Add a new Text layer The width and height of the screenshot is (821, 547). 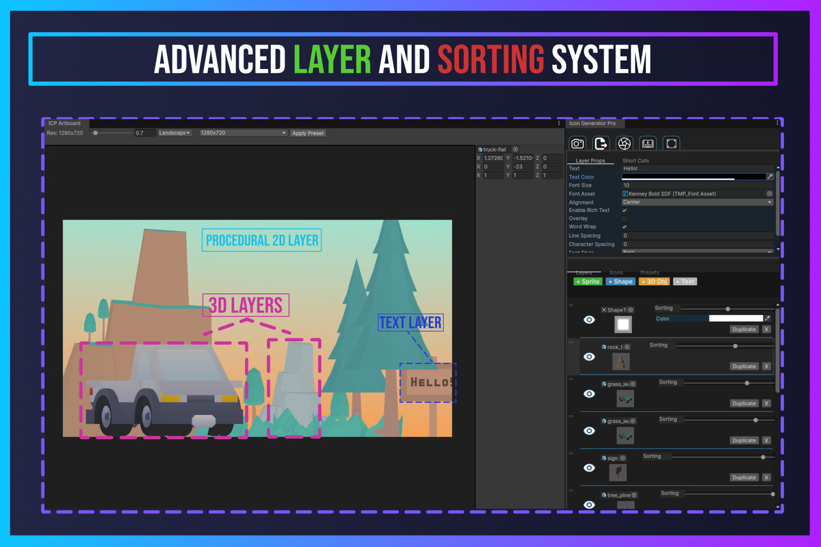[685, 281]
